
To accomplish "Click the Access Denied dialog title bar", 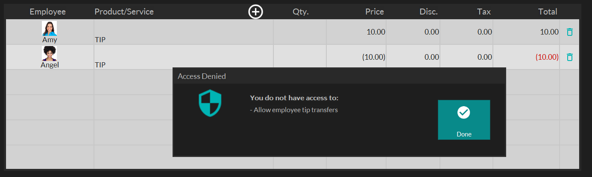I will click(339, 76).
